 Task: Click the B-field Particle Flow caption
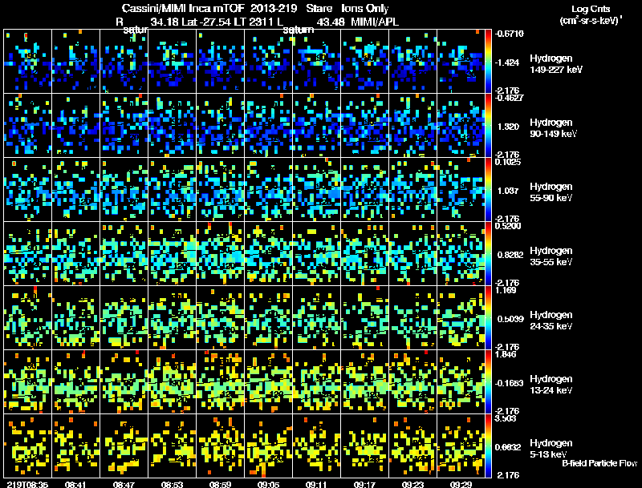pyautogui.click(x=599, y=463)
